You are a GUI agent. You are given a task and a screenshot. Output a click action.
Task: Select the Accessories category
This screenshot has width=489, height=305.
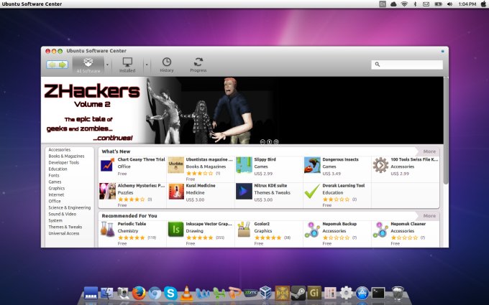click(60, 150)
